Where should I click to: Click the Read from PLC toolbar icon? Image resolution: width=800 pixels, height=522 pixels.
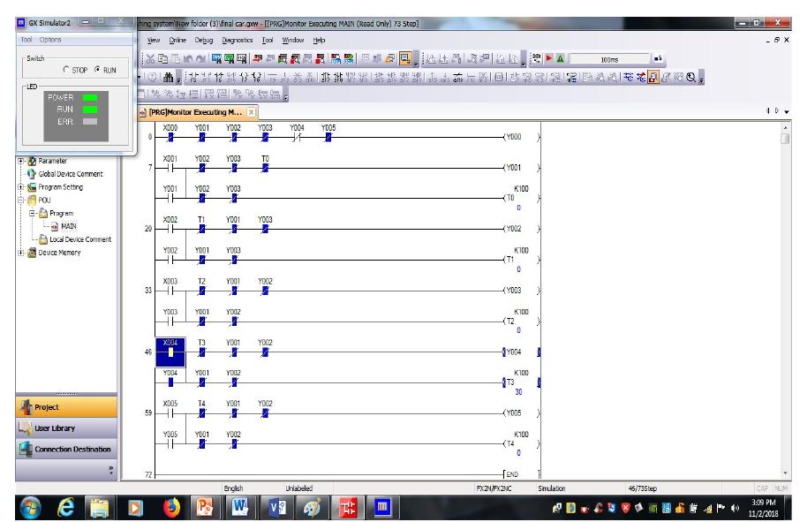pos(271,58)
